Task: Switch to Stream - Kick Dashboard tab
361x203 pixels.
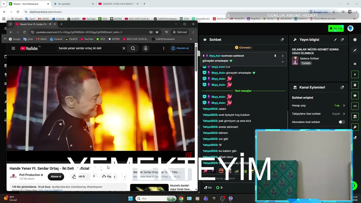Action: click(29, 4)
